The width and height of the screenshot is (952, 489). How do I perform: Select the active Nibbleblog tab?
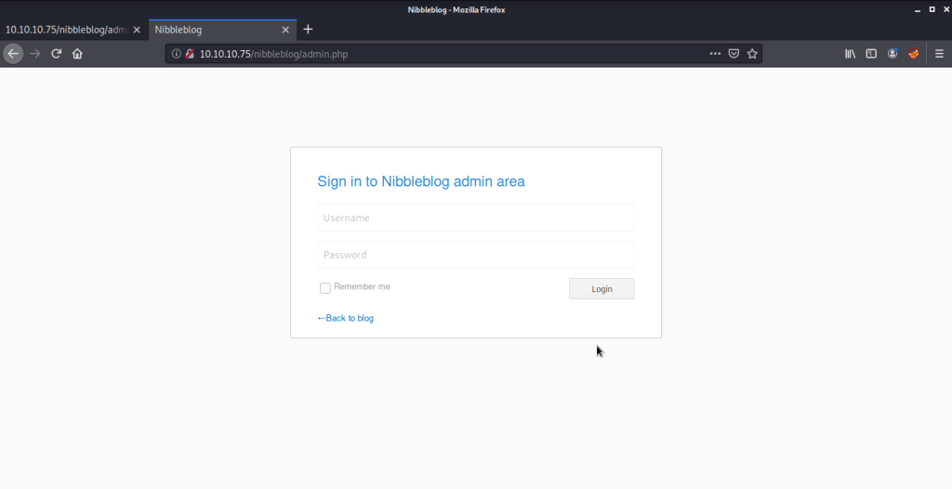pos(214,30)
